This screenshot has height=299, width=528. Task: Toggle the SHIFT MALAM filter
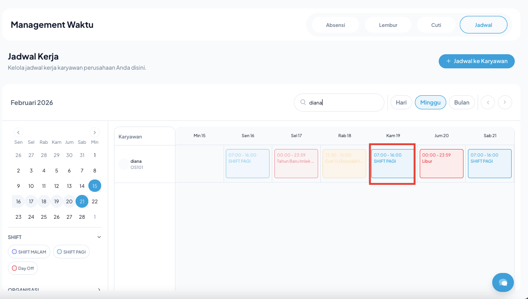click(29, 252)
